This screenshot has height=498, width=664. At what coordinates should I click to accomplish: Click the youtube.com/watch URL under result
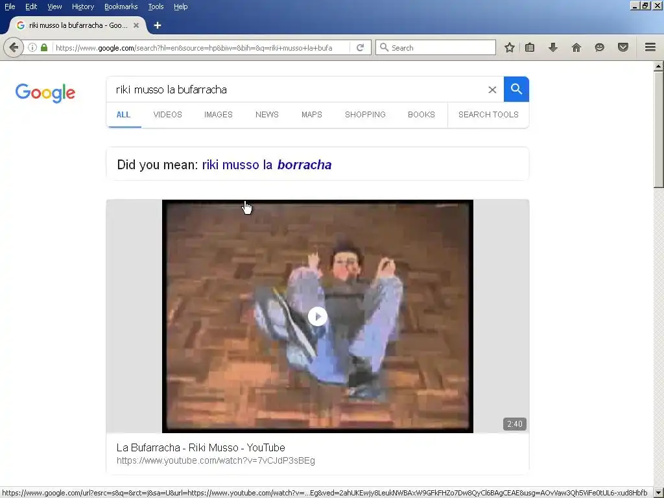[215, 461]
